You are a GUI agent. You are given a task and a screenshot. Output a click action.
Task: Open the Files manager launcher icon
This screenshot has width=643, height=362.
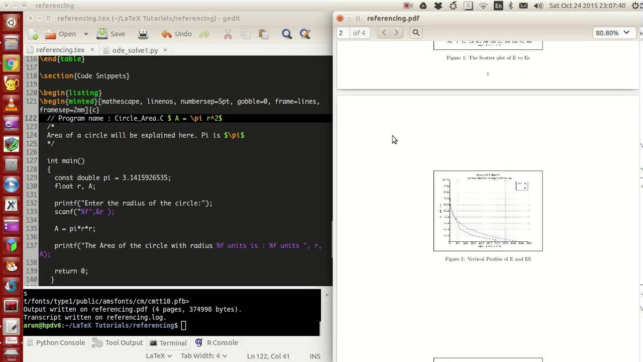coord(11,43)
